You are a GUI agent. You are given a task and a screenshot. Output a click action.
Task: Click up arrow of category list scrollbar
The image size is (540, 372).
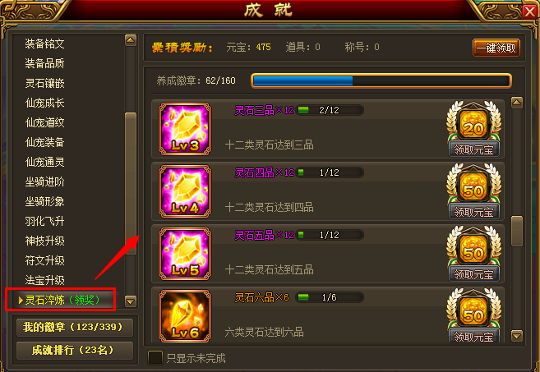coord(131,40)
